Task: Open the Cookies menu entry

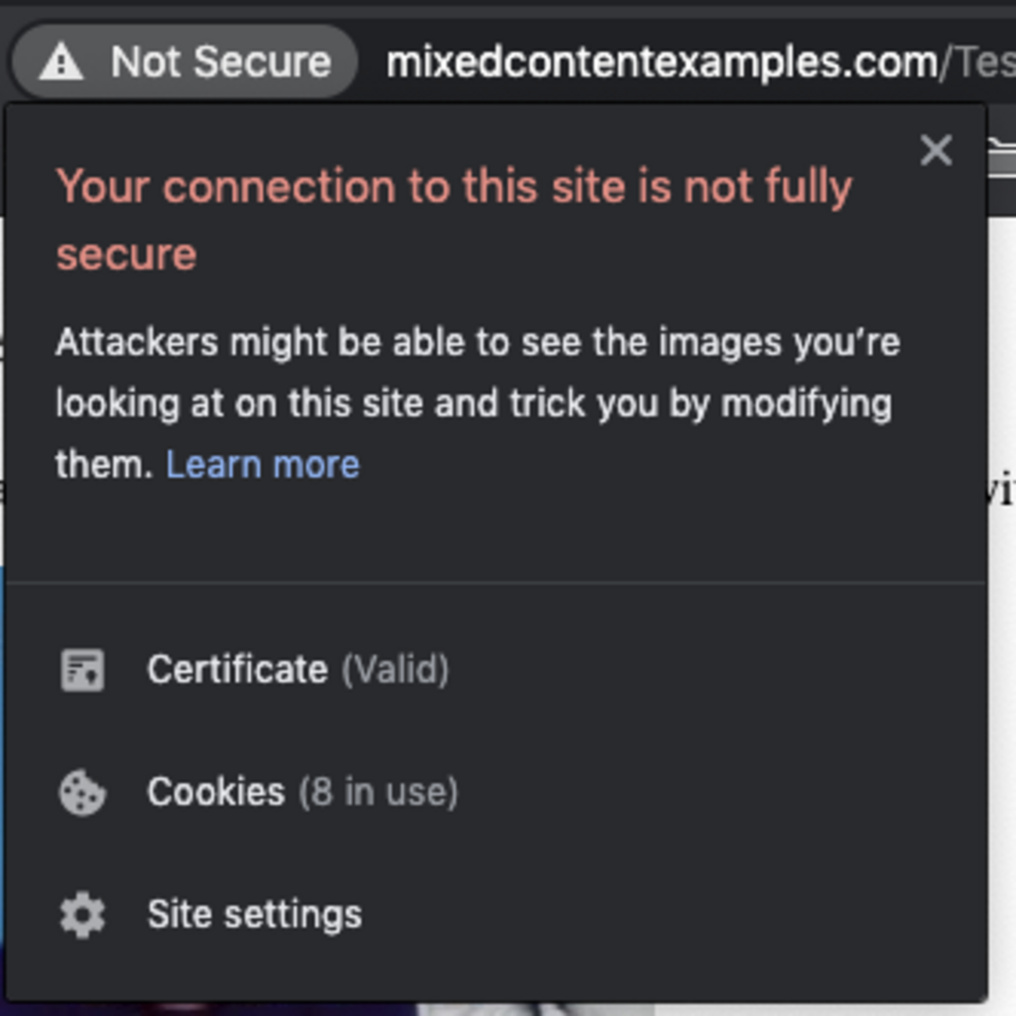Action: tap(216, 792)
